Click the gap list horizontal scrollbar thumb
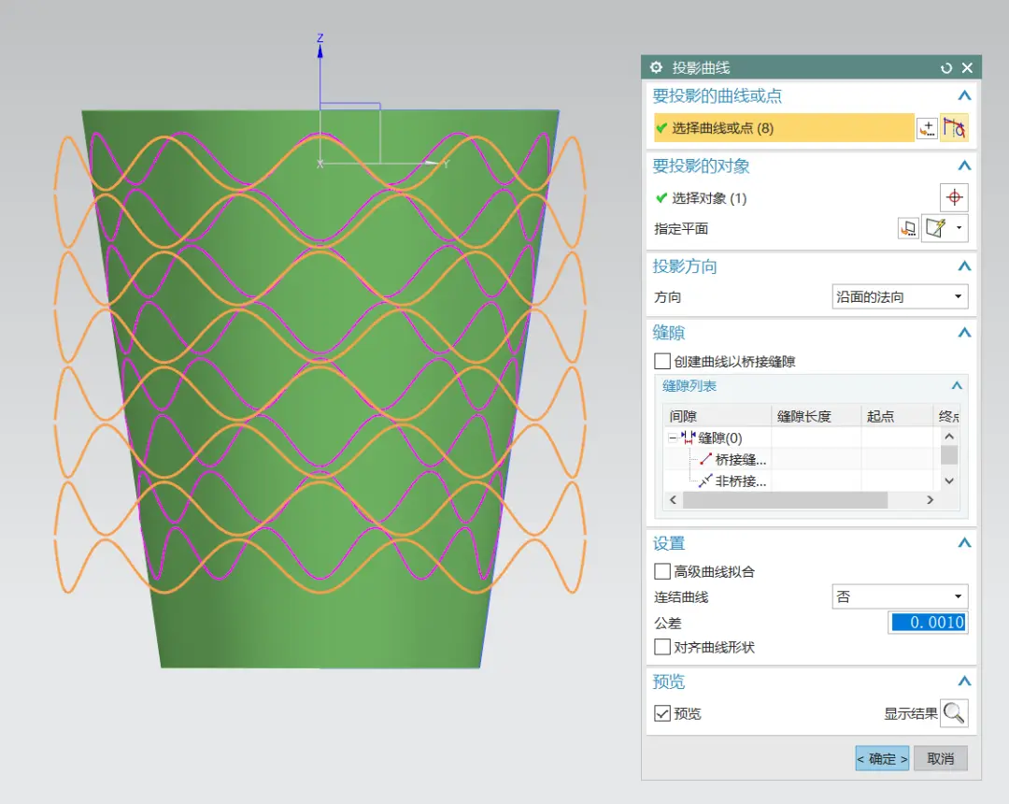1009x804 pixels. click(x=785, y=499)
